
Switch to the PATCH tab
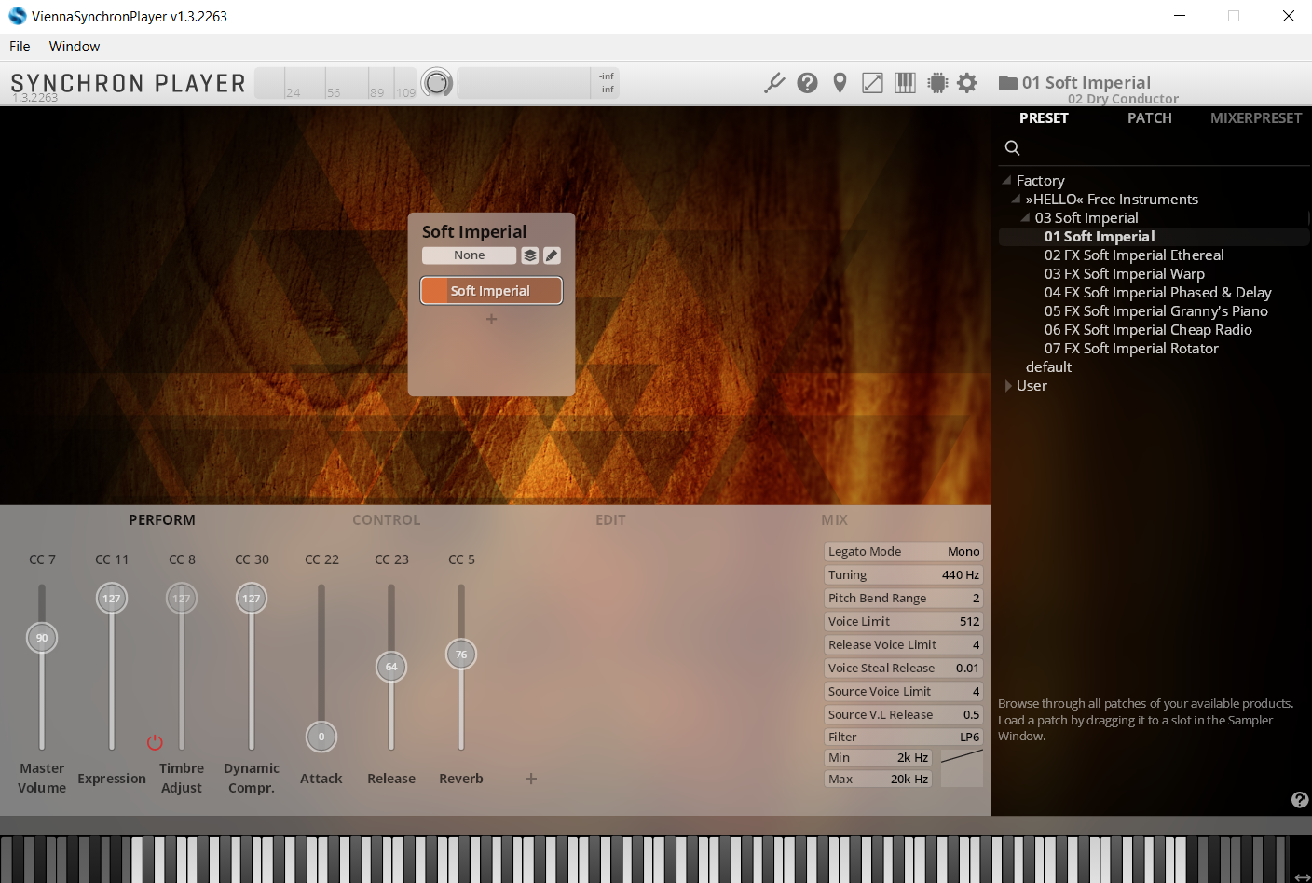pyautogui.click(x=1150, y=118)
